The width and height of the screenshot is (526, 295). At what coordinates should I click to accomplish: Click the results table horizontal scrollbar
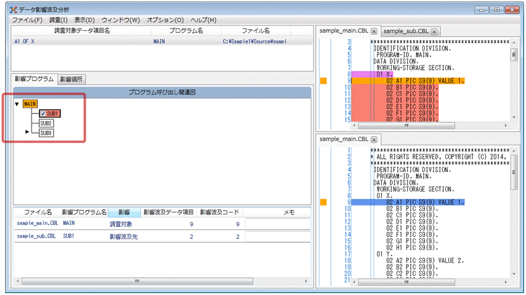click(x=138, y=281)
